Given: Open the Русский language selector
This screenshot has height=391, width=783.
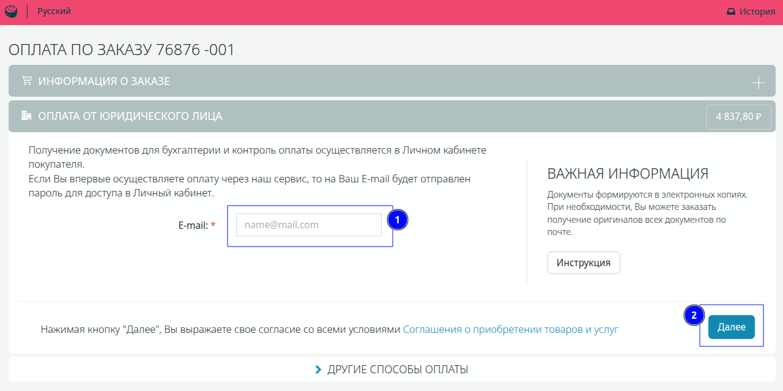Looking at the screenshot, I should 54,12.
